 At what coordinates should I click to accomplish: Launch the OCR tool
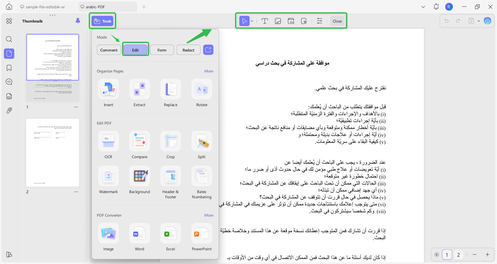point(109,145)
